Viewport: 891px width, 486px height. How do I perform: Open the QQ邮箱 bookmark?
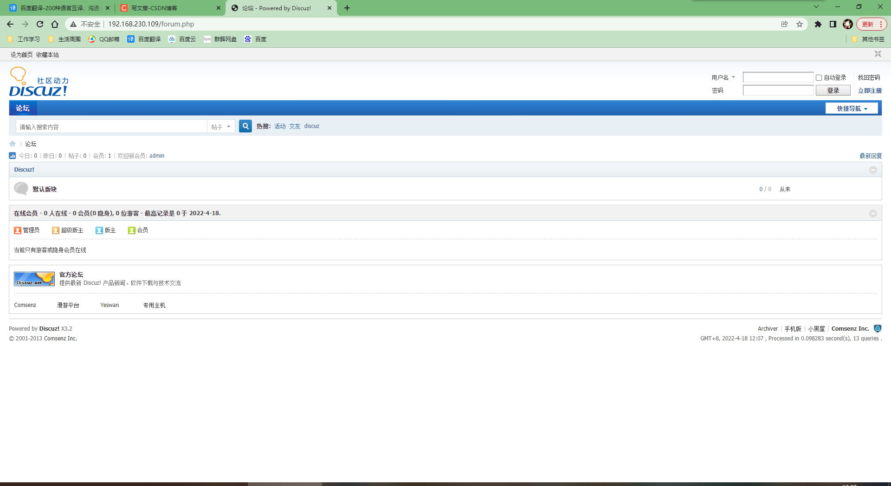pos(104,39)
